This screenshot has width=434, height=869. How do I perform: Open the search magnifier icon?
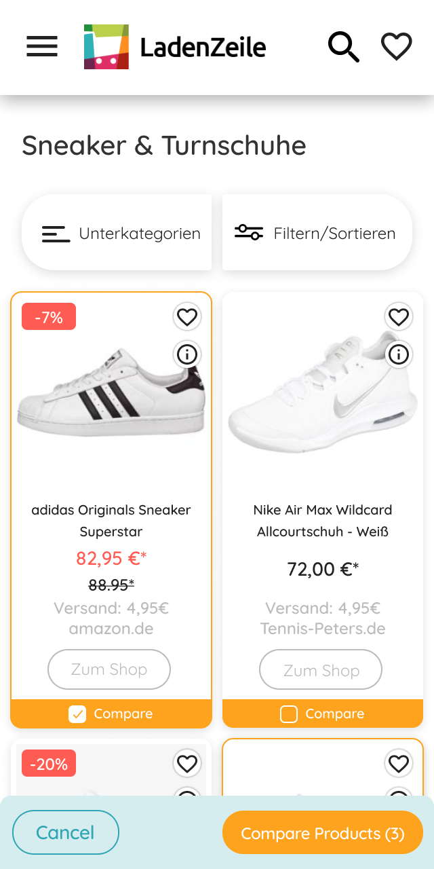(x=343, y=47)
